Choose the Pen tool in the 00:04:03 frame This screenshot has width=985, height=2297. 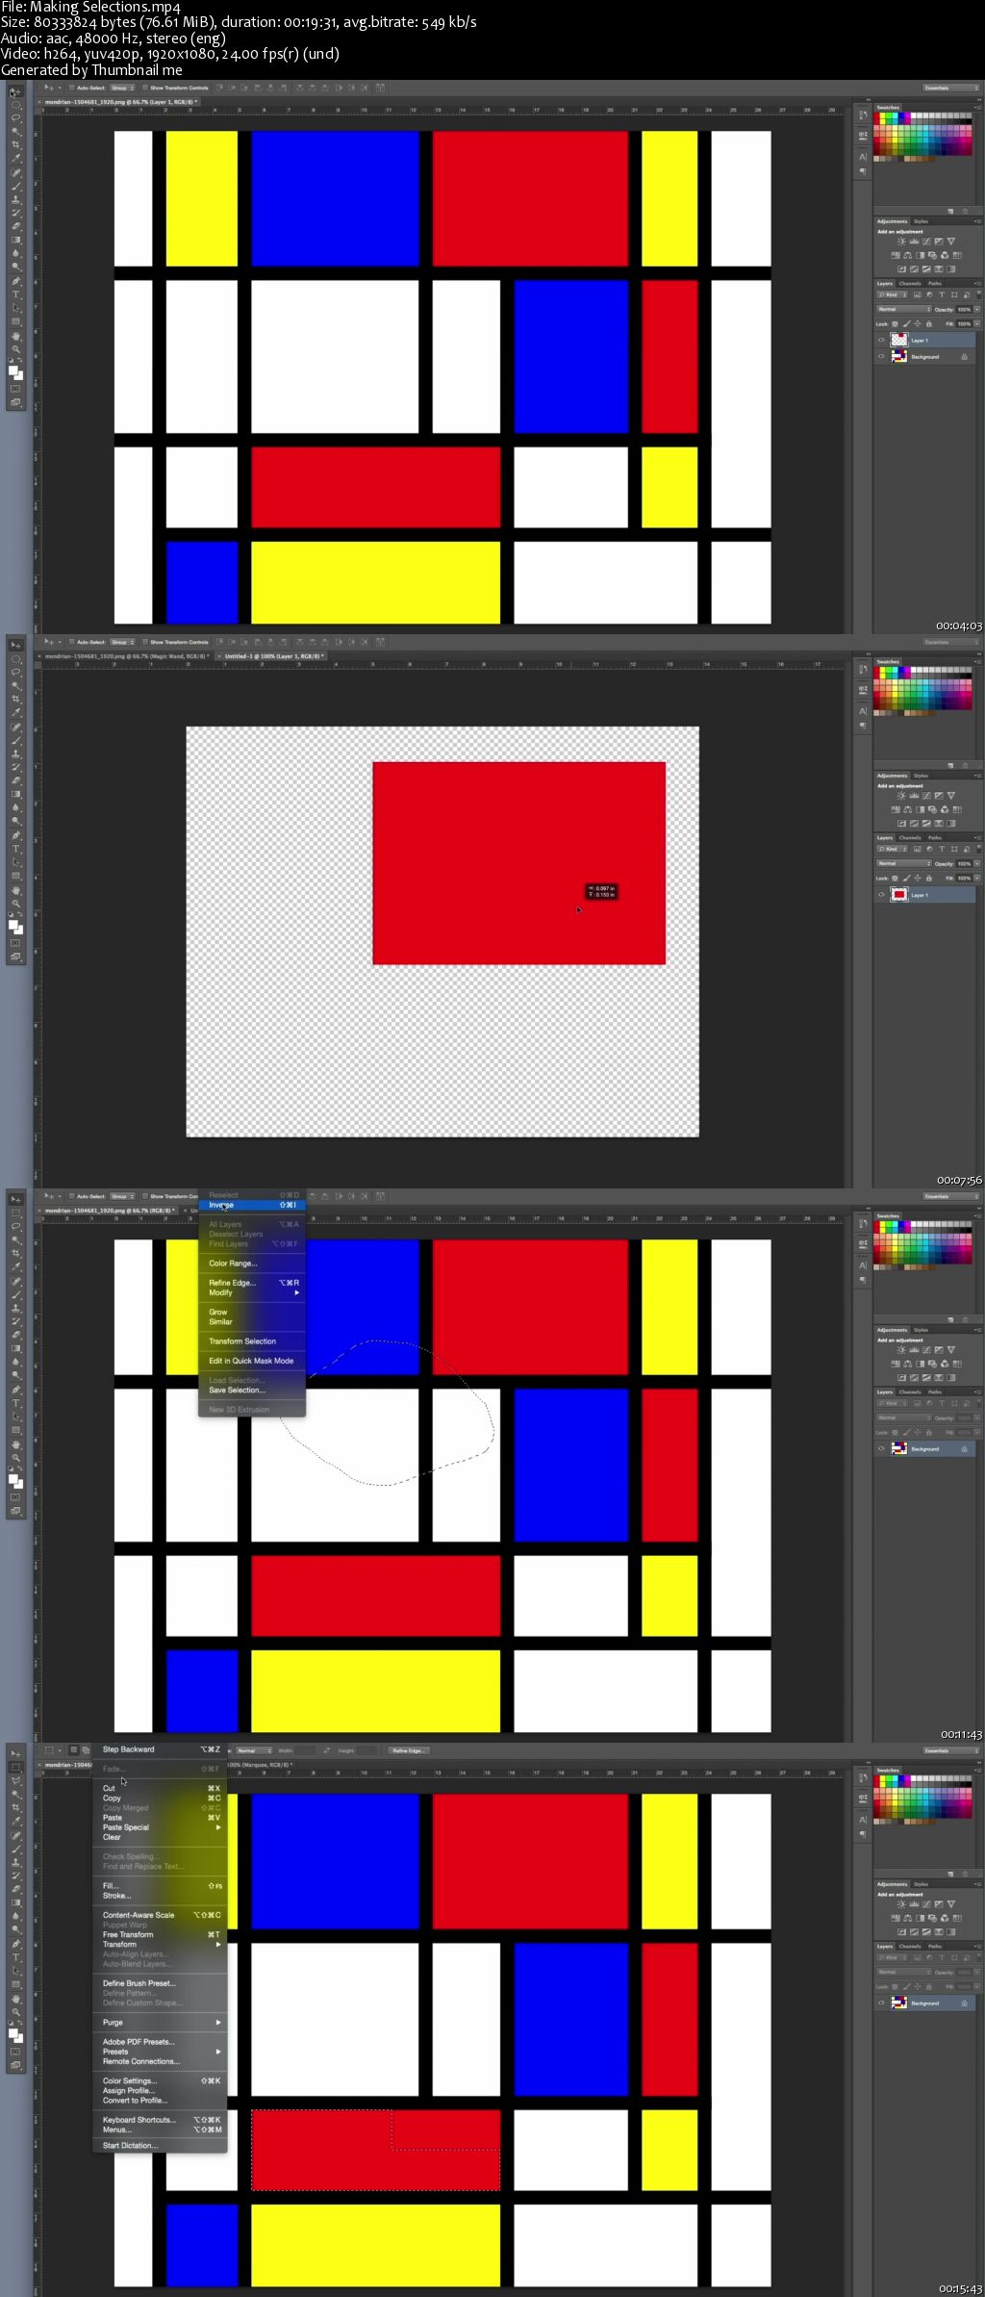click(15, 280)
